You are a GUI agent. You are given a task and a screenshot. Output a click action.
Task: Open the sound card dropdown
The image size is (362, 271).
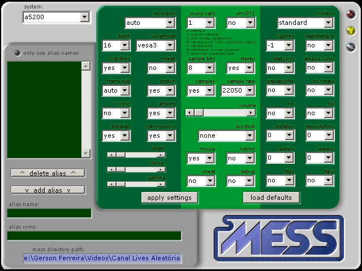210,23
